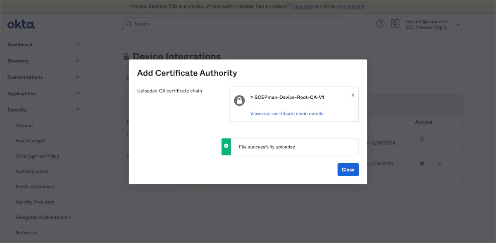The width and height of the screenshot is (496, 243).
Task: Click the Search input field
Action: 236,24
